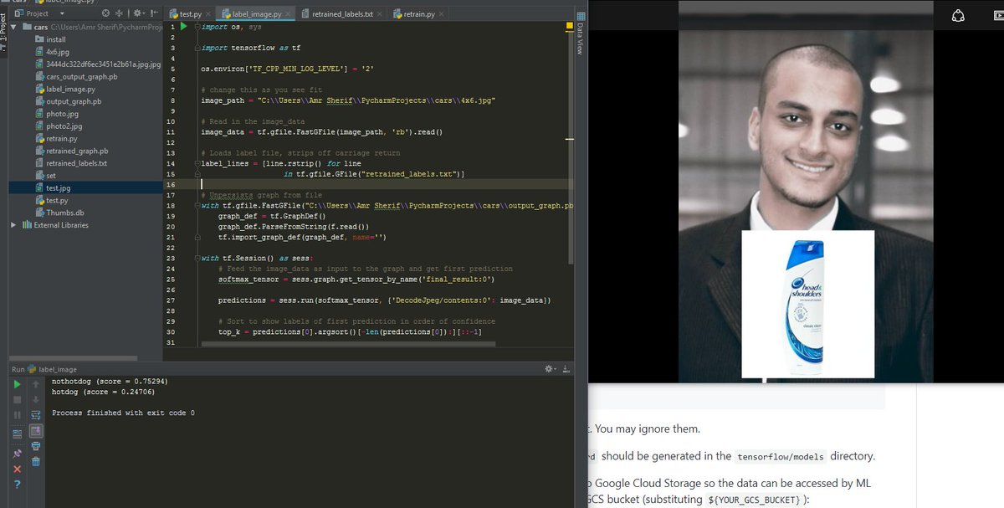Hide the Run panel with download-arrow icon
This screenshot has width=1004, height=508.
pyautogui.click(x=567, y=368)
